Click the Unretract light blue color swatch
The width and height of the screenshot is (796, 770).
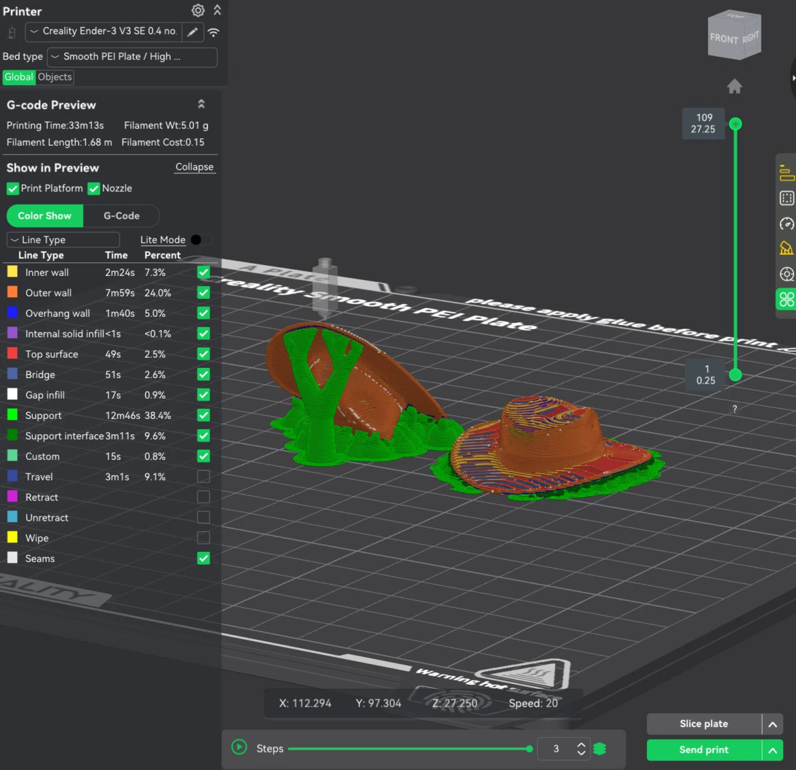[12, 517]
